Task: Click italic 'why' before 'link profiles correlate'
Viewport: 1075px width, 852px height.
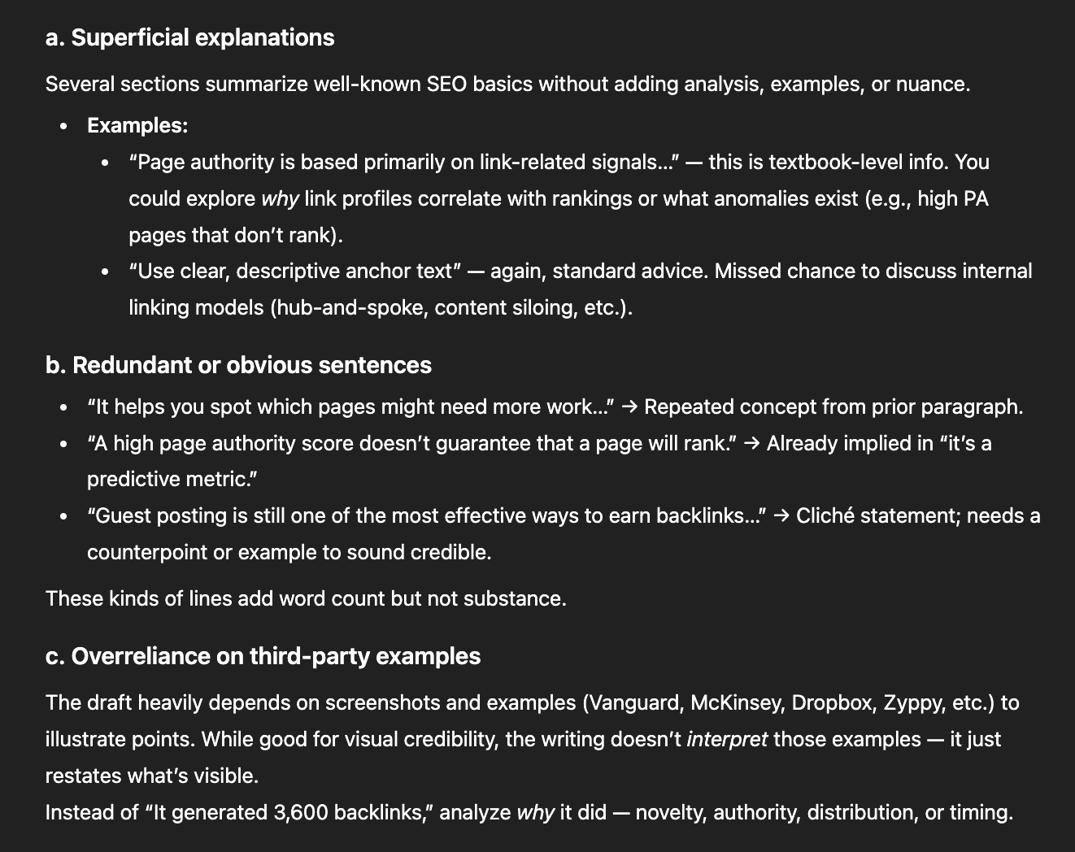Action: [x=280, y=199]
